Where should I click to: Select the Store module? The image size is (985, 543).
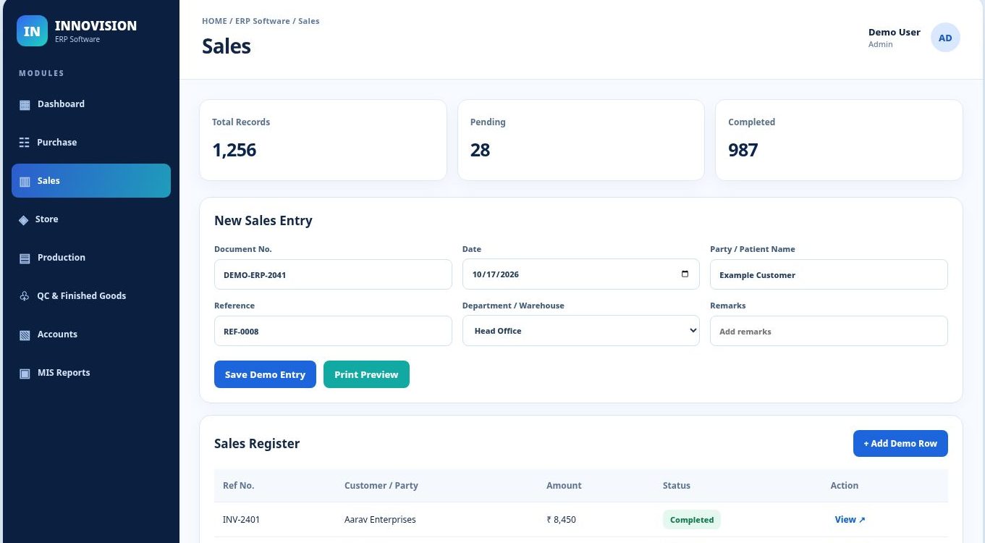click(91, 219)
